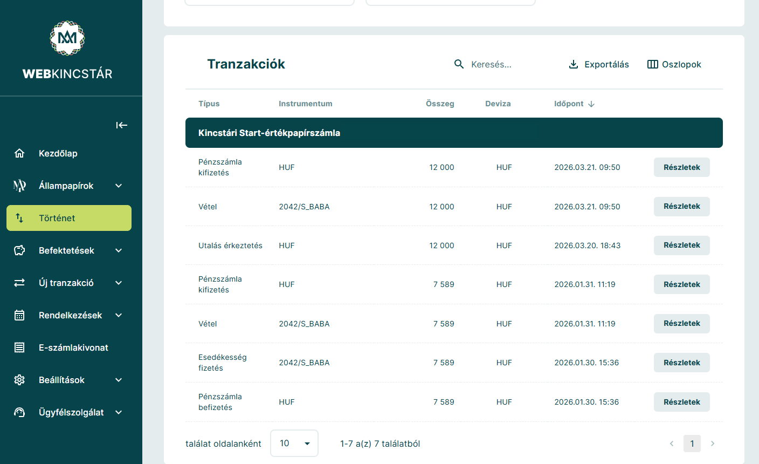759x464 pixels.
Task: Click the page 1 pagination button
Action: (x=692, y=443)
